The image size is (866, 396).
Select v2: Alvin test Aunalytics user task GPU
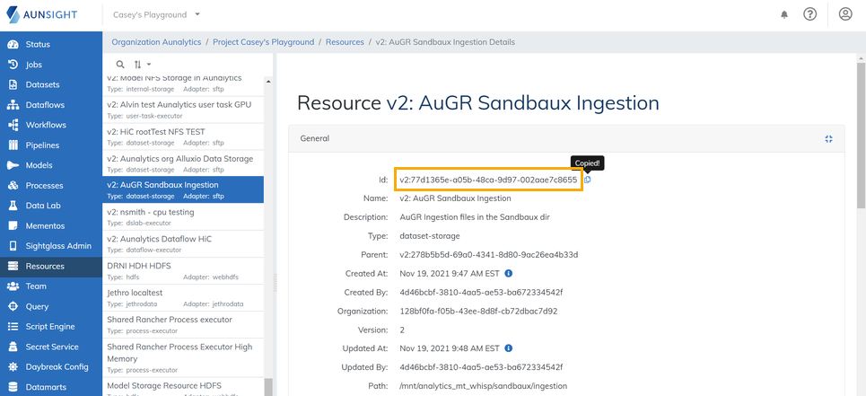pos(183,110)
